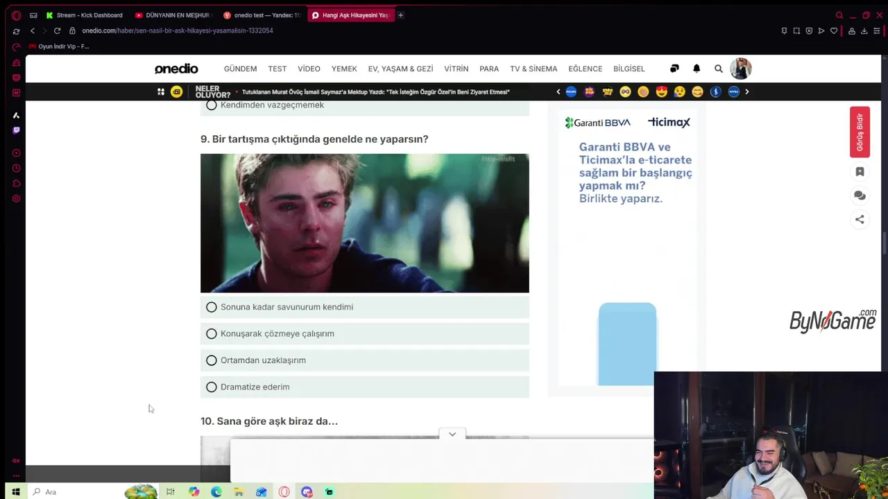
Task: Click the Windows Start button
Action: coord(15,492)
